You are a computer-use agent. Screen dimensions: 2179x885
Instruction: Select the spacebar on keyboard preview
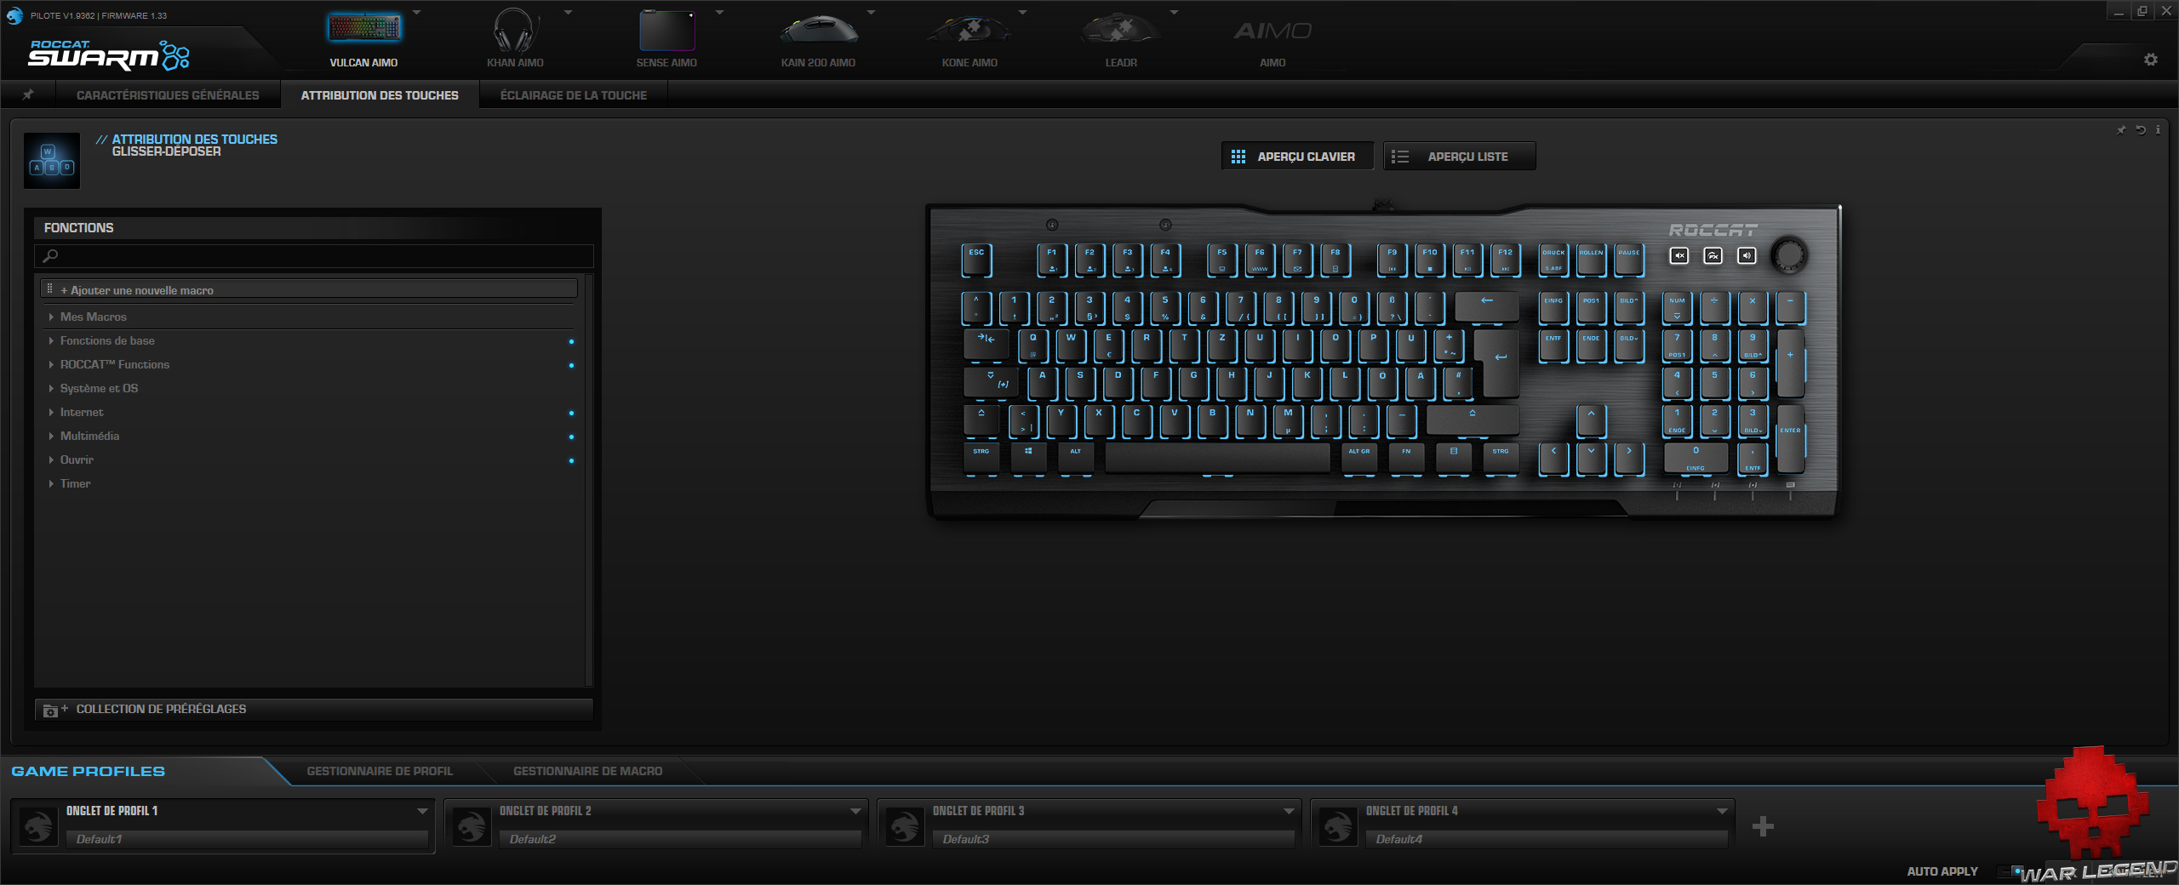[1217, 458]
